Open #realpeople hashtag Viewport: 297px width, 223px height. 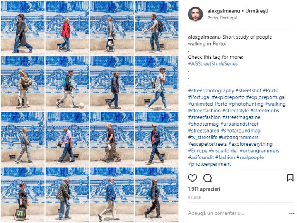pyautogui.click(x=250, y=157)
